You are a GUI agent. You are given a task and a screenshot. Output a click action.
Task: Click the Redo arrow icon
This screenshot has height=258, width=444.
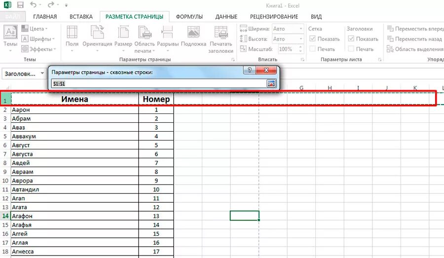click(51, 5)
